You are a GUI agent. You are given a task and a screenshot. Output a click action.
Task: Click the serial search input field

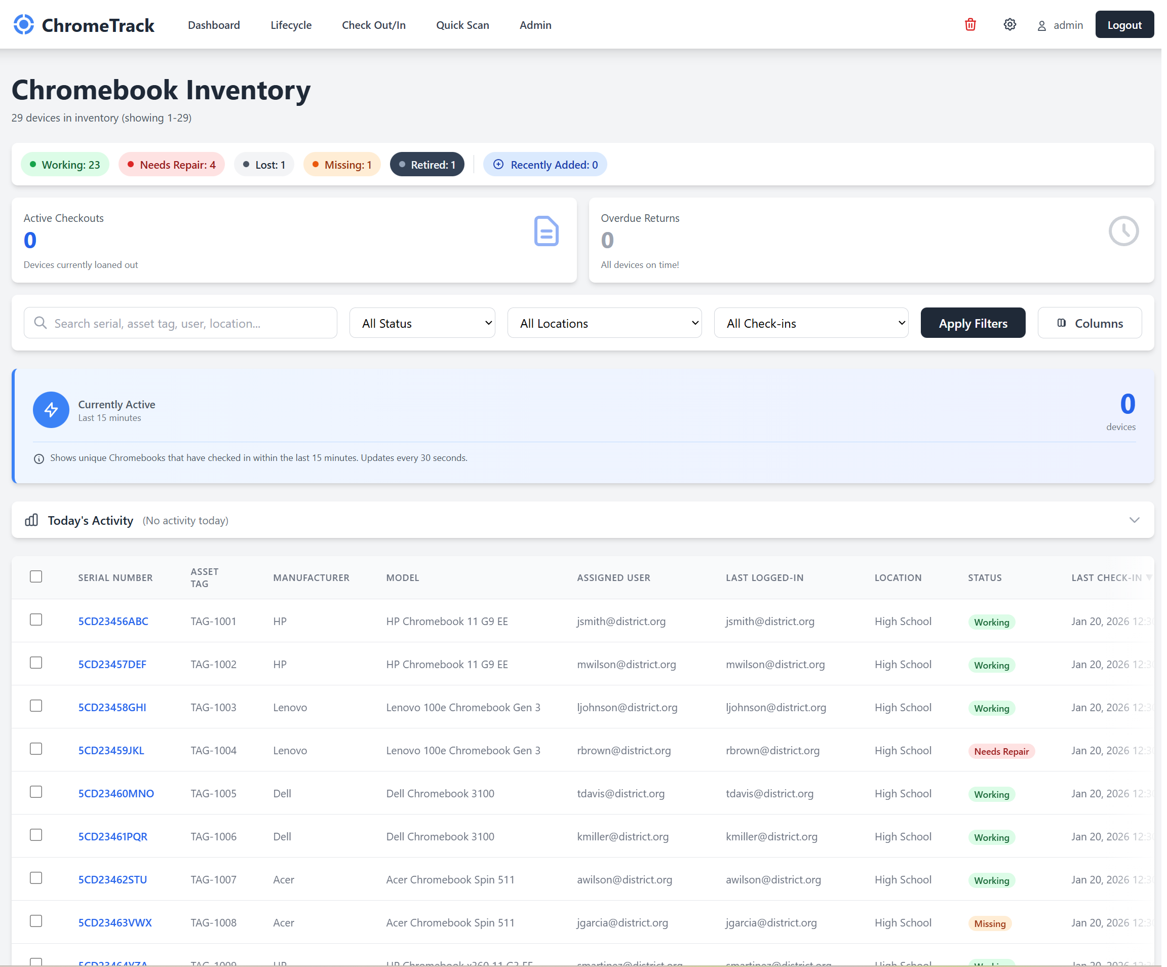[180, 322]
